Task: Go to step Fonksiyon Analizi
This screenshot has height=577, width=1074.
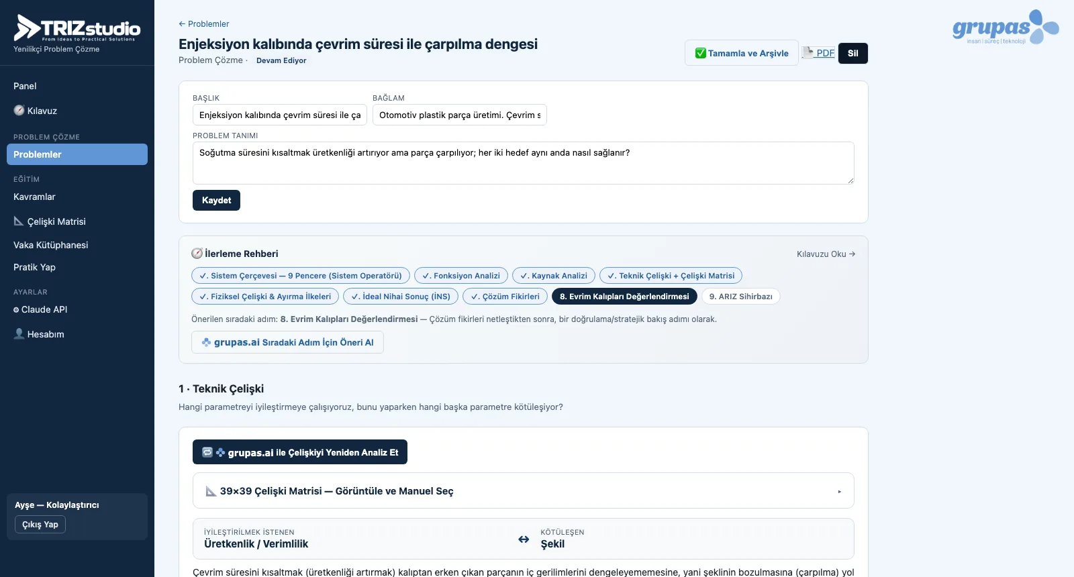Action: tap(461, 276)
